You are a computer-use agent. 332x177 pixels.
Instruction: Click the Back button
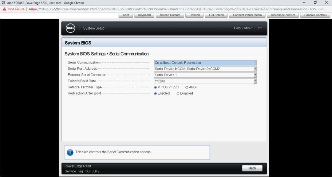click(252, 168)
